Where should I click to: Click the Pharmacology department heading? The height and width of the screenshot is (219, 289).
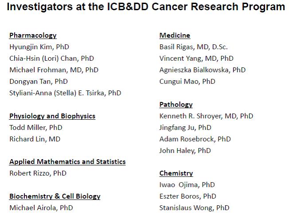[33, 35]
